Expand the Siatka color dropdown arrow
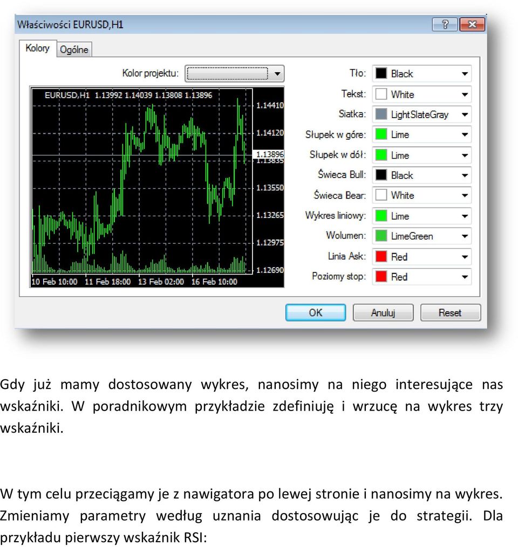The width and height of the screenshot is (518, 547). click(465, 114)
